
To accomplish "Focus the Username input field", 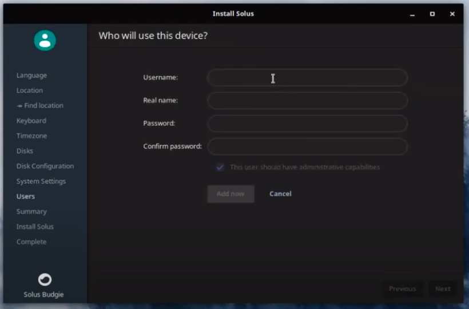I will [x=307, y=77].
